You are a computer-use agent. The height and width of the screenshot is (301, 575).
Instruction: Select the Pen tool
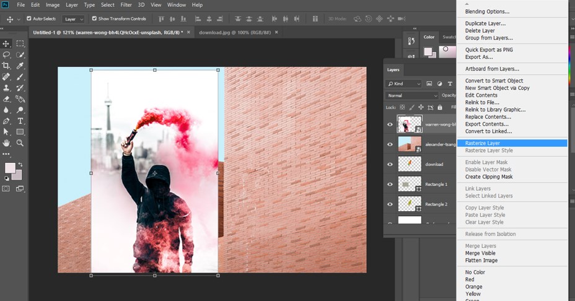click(x=6, y=121)
